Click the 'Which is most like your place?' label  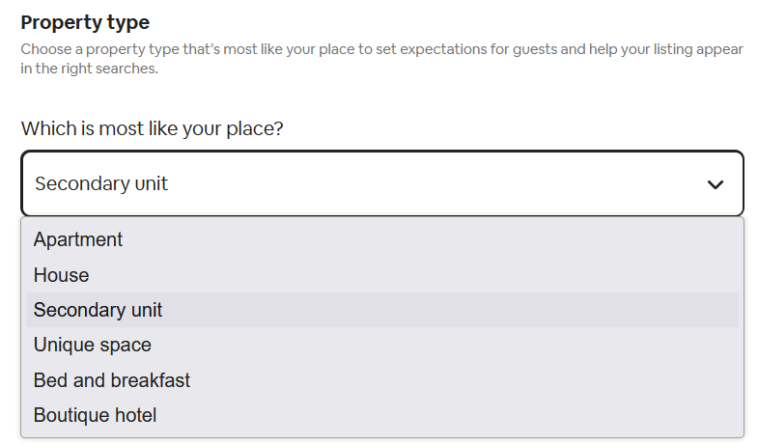click(152, 128)
